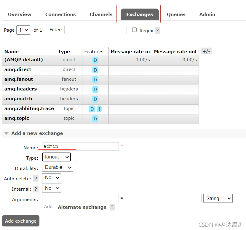Open the amq.direct exchange

click(x=18, y=69)
